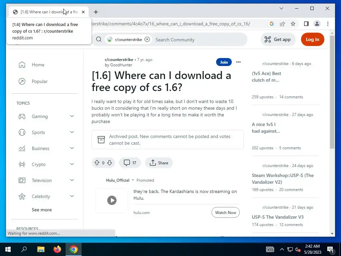Click Chrome icon in taskbar
Viewport: 341px width, 256px height.
click(74, 249)
